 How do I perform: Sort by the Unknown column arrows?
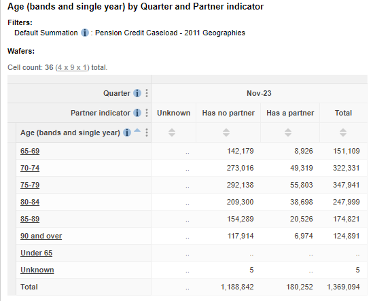tap(172, 132)
